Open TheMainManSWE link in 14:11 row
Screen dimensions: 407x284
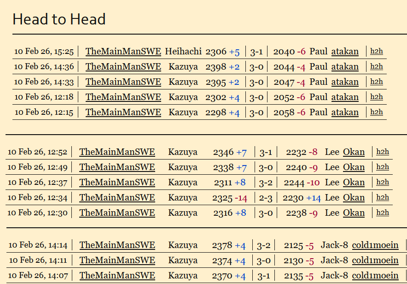[117, 260]
